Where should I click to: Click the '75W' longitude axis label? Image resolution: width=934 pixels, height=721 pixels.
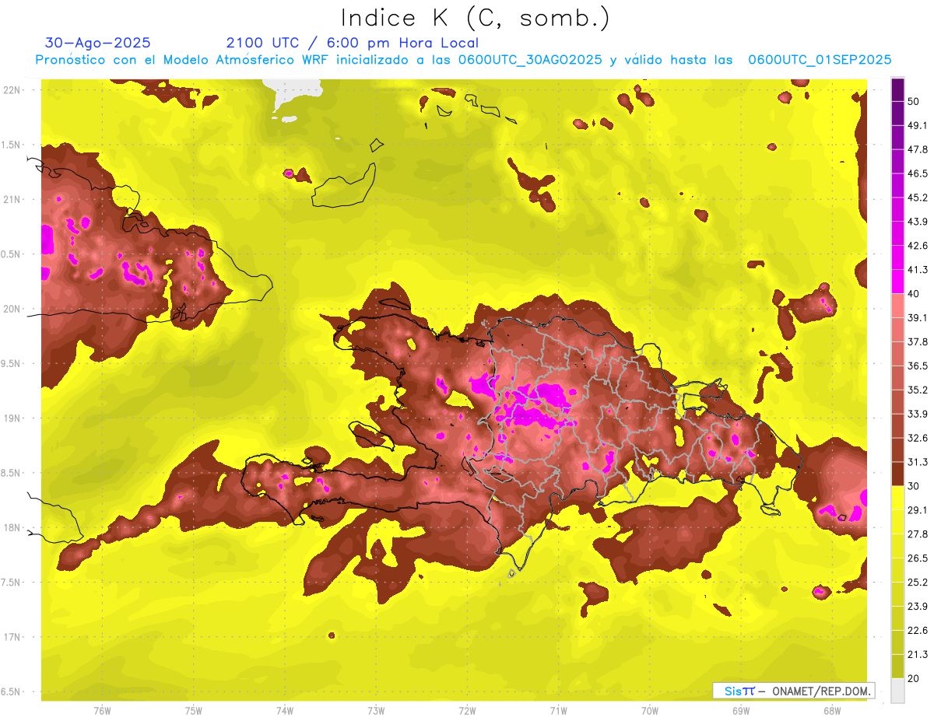[x=193, y=711]
